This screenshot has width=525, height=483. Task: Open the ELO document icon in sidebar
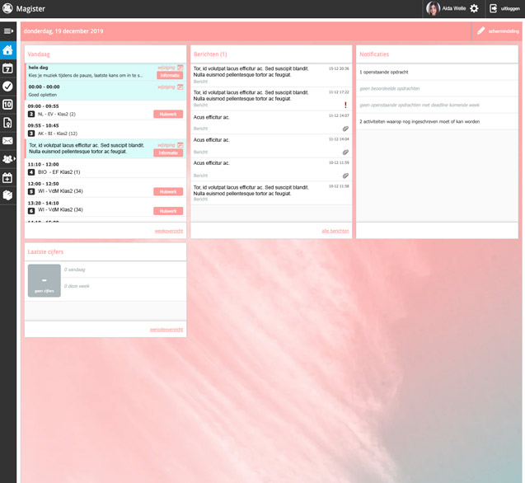(x=7, y=123)
